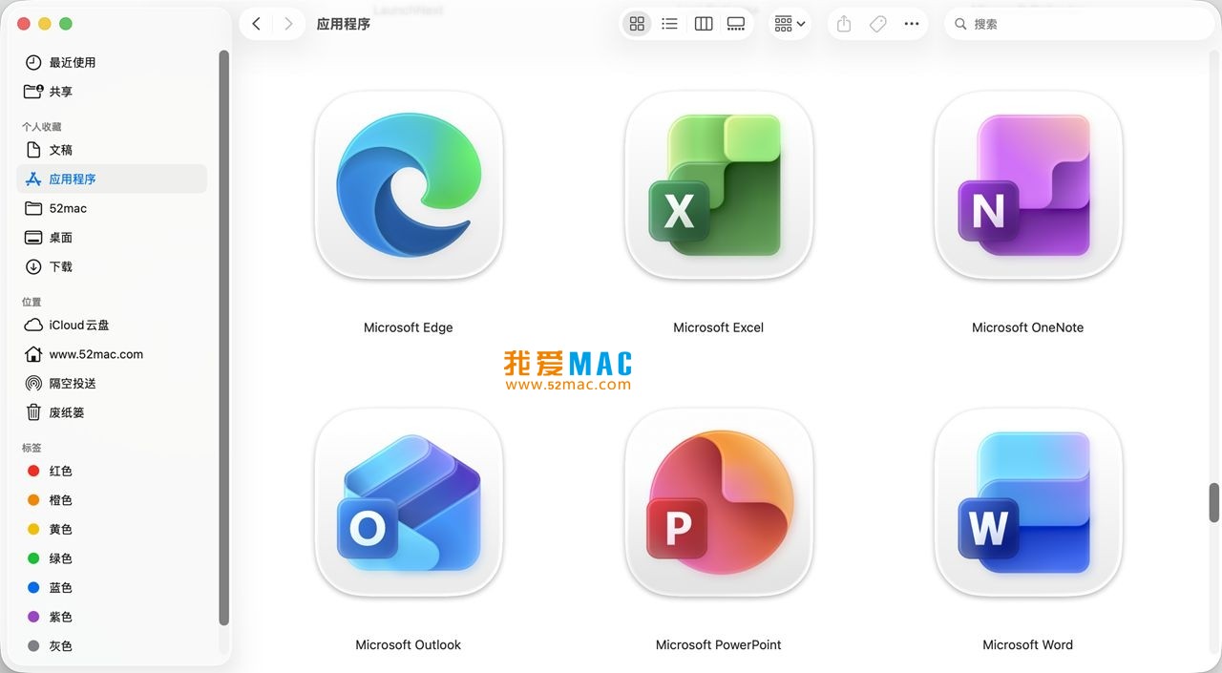1222x673 pixels.
Task: Select the Microsoft Word icon
Action: click(1027, 503)
